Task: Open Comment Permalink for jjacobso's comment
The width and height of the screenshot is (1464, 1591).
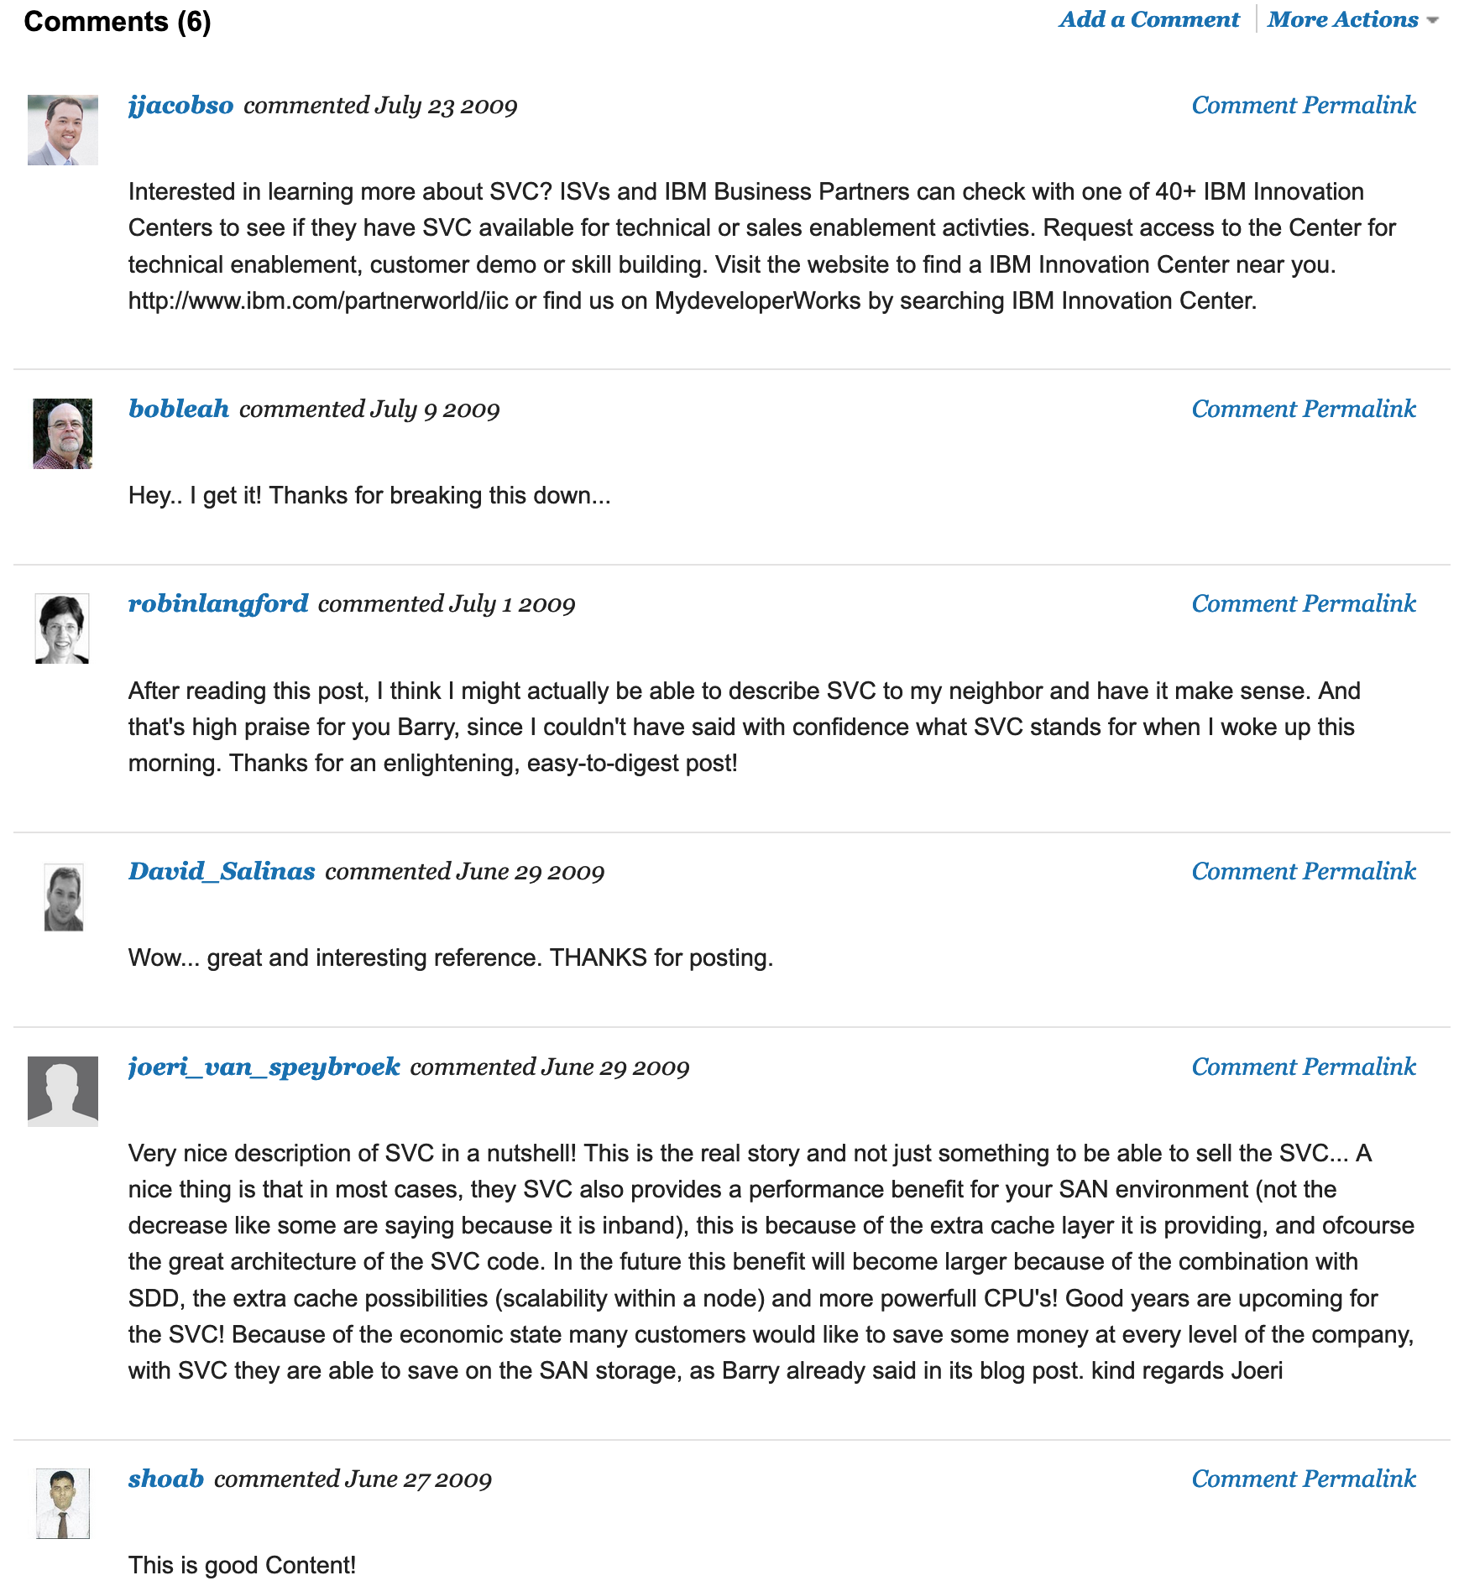Action: pos(1304,106)
